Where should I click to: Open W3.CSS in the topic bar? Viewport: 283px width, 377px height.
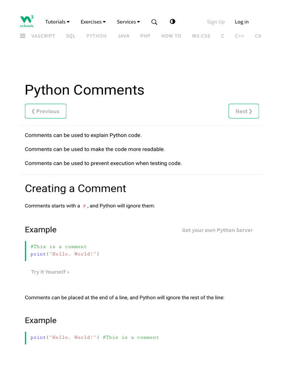click(201, 36)
